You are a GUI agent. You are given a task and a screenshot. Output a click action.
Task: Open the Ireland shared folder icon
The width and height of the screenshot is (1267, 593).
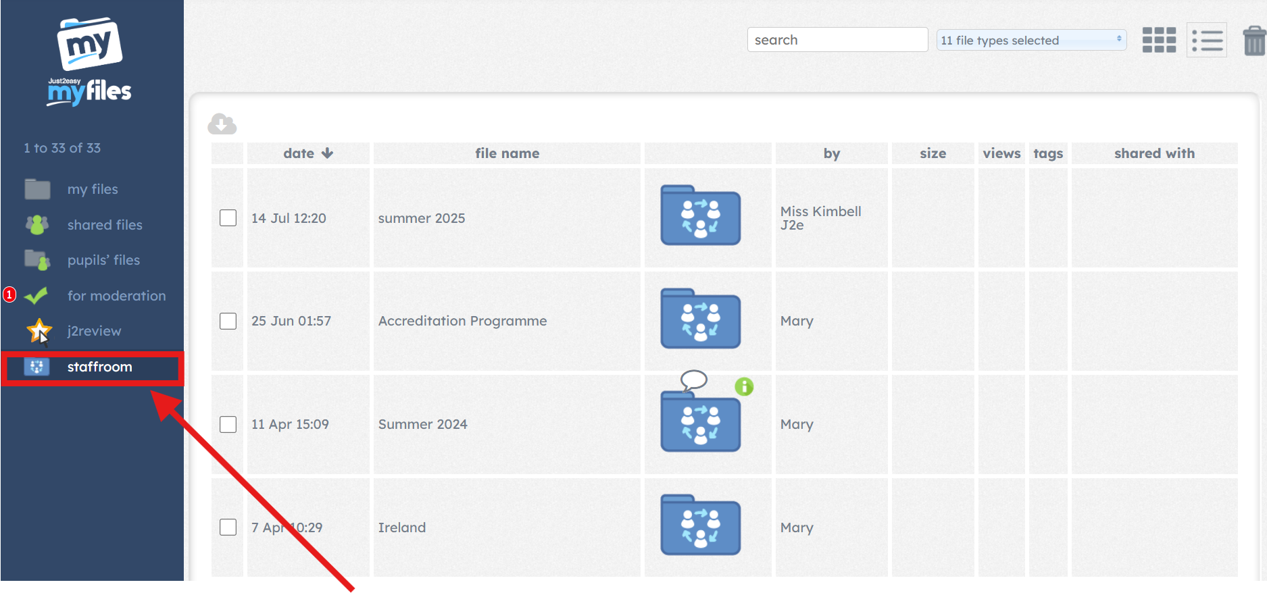pos(701,525)
